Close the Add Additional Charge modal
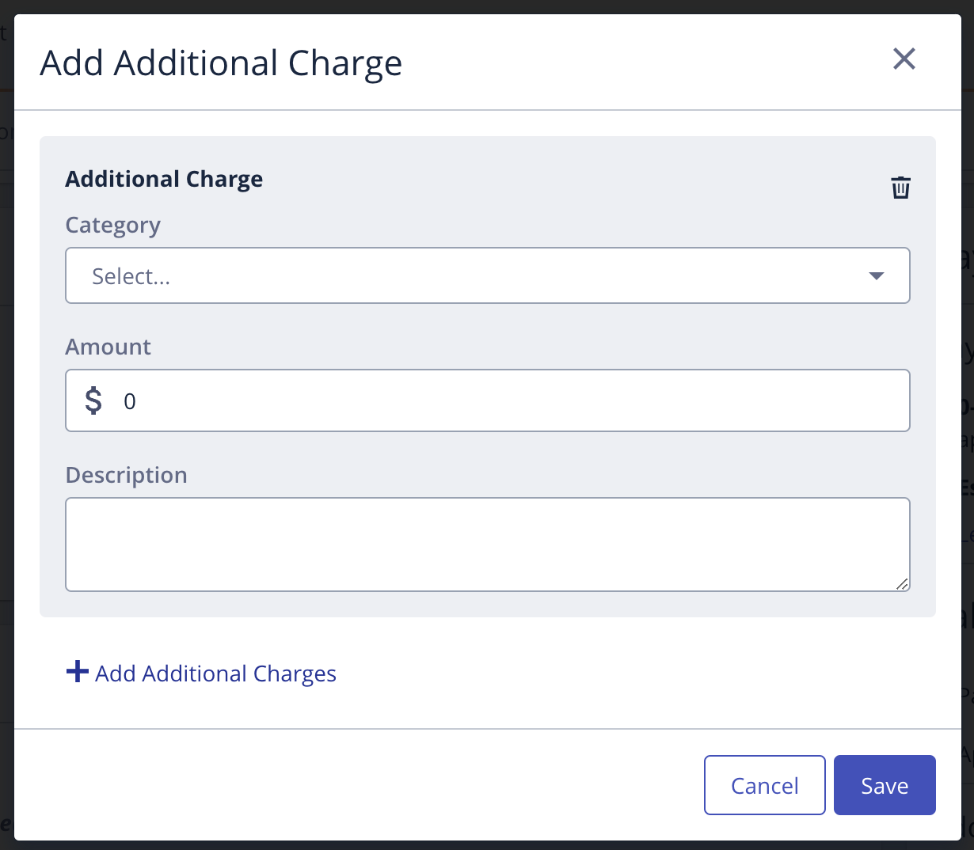 [904, 59]
